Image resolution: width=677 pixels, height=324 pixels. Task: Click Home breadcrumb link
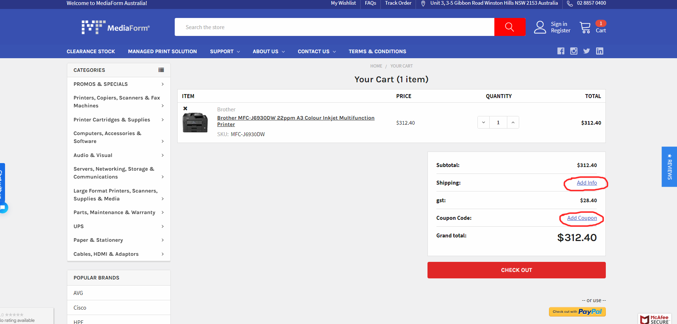(376, 66)
